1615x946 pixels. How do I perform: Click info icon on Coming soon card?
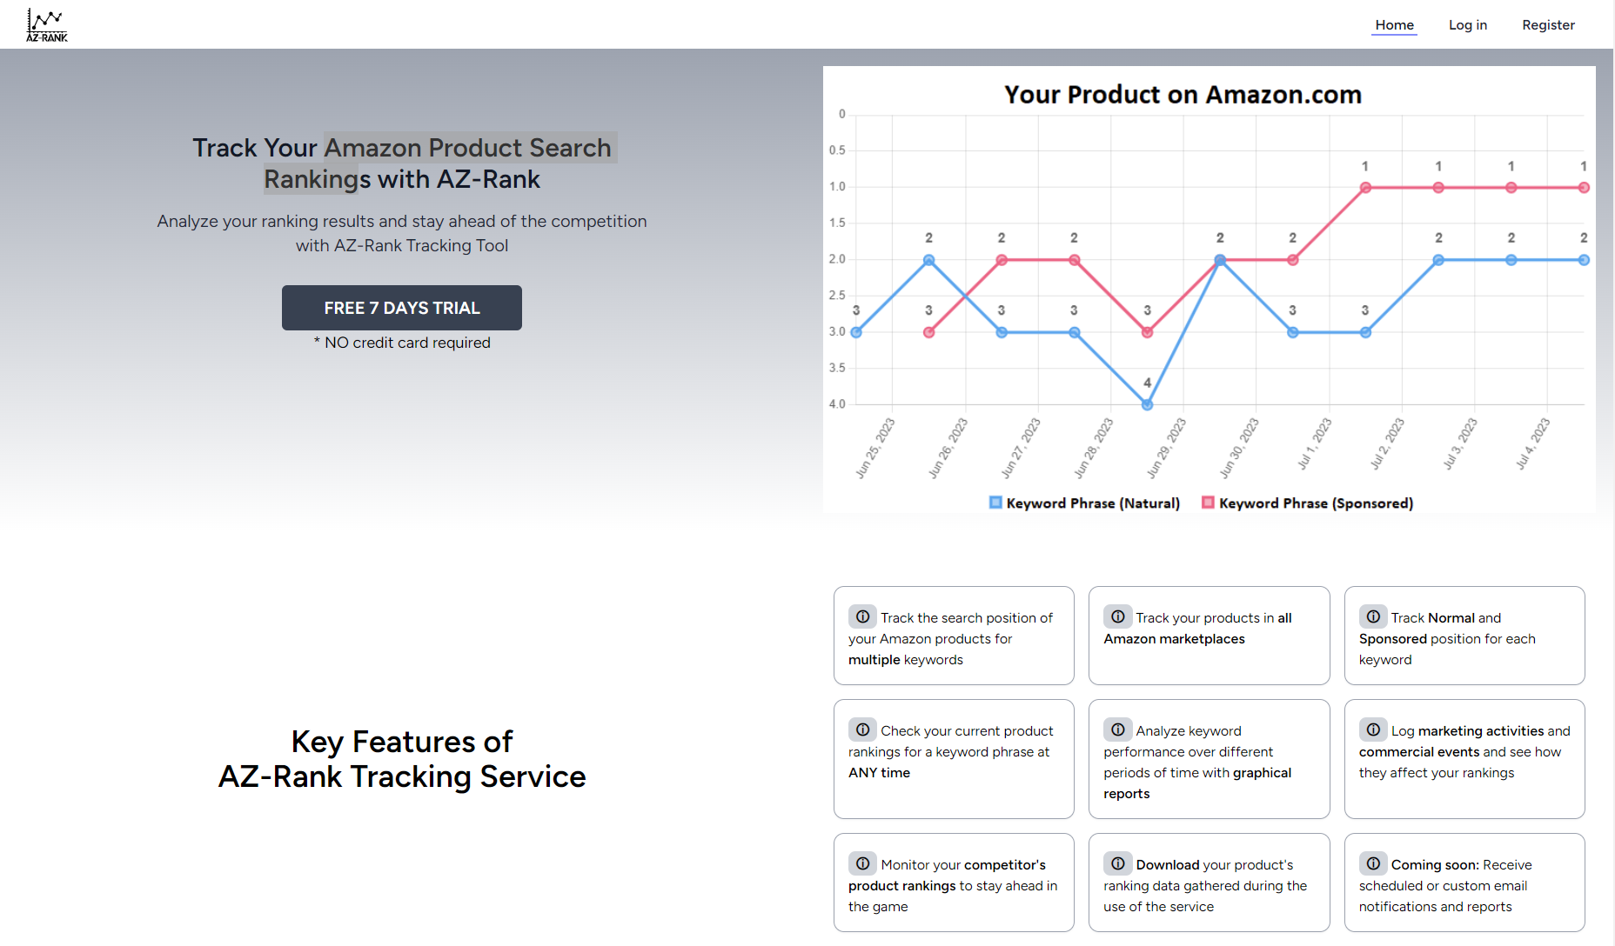1373,863
